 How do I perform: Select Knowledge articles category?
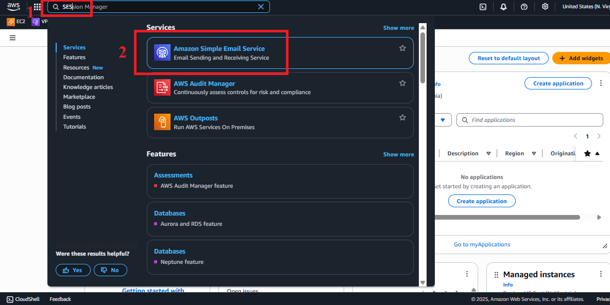[88, 87]
